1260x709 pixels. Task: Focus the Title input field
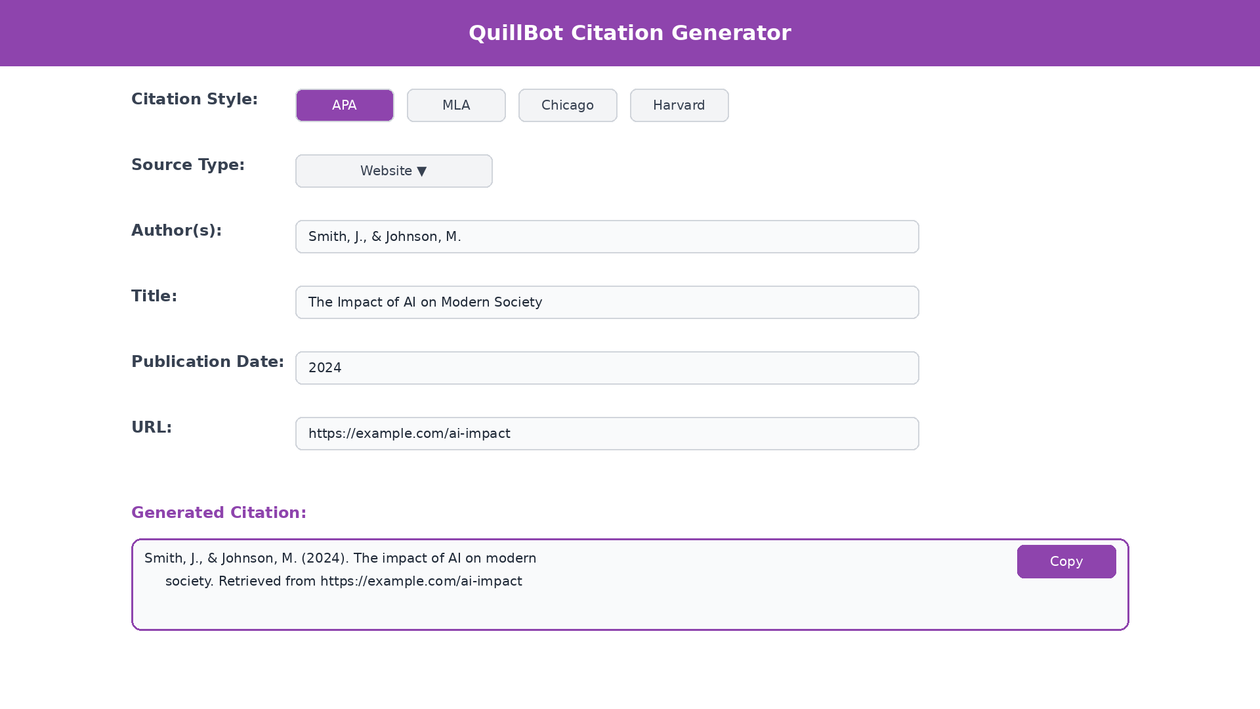coord(606,302)
